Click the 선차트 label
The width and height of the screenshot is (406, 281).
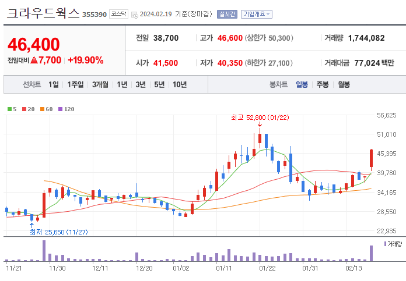[32, 84]
